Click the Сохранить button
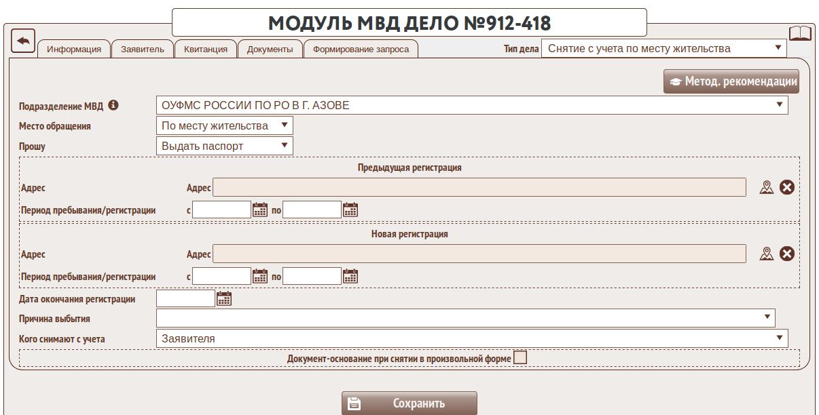 point(409,403)
